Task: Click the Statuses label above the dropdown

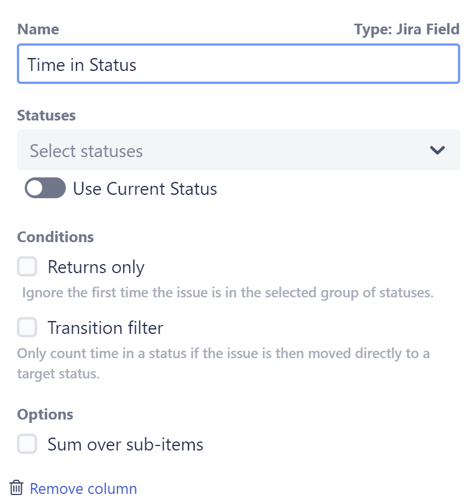Action: coord(46,115)
